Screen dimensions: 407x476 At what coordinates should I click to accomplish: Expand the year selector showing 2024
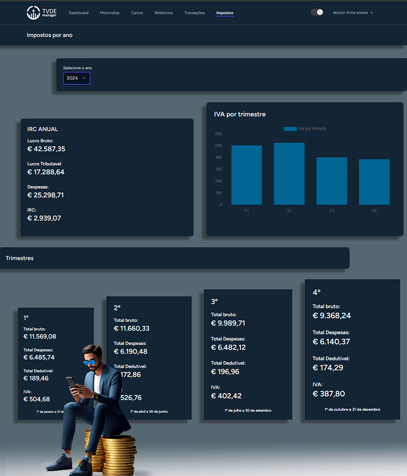click(76, 78)
